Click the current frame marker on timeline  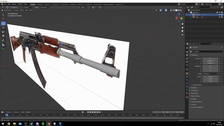pos(7,115)
